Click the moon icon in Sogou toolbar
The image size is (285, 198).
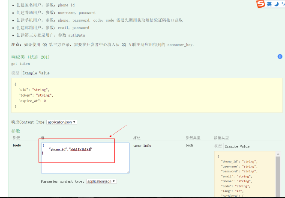[276, 4]
